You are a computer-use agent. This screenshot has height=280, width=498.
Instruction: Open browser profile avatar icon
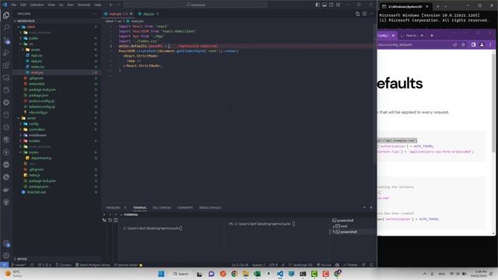(482, 45)
